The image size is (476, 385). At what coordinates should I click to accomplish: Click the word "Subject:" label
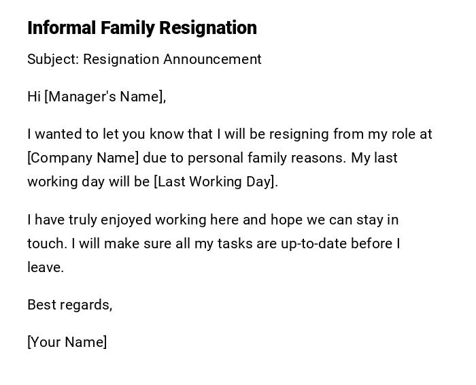tap(52, 59)
